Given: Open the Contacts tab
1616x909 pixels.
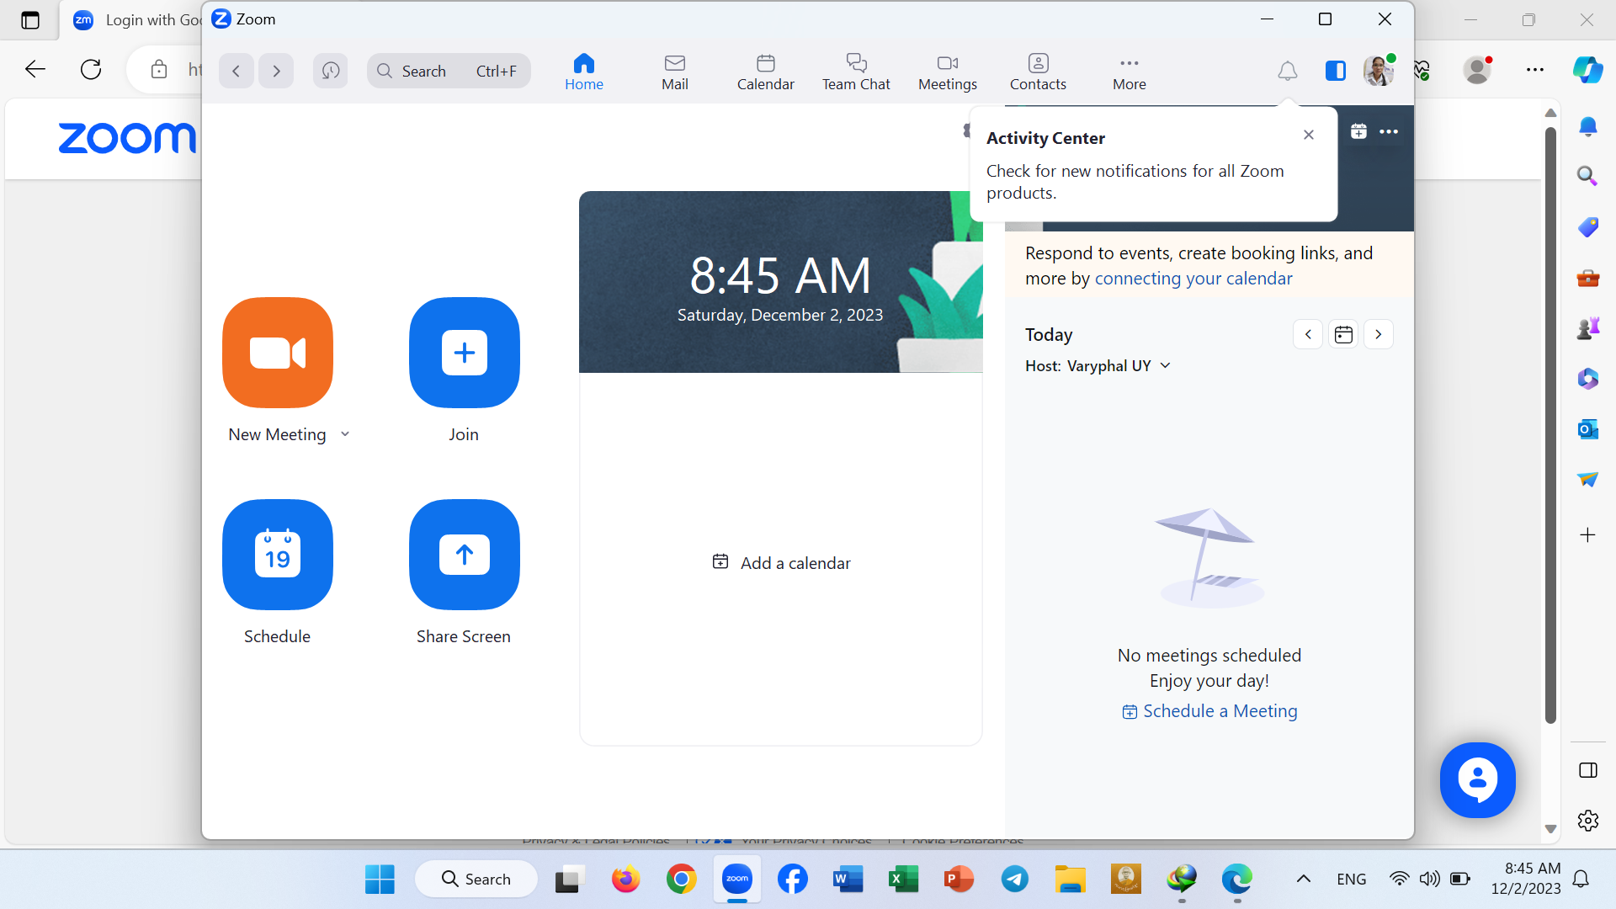Looking at the screenshot, I should click(1038, 72).
